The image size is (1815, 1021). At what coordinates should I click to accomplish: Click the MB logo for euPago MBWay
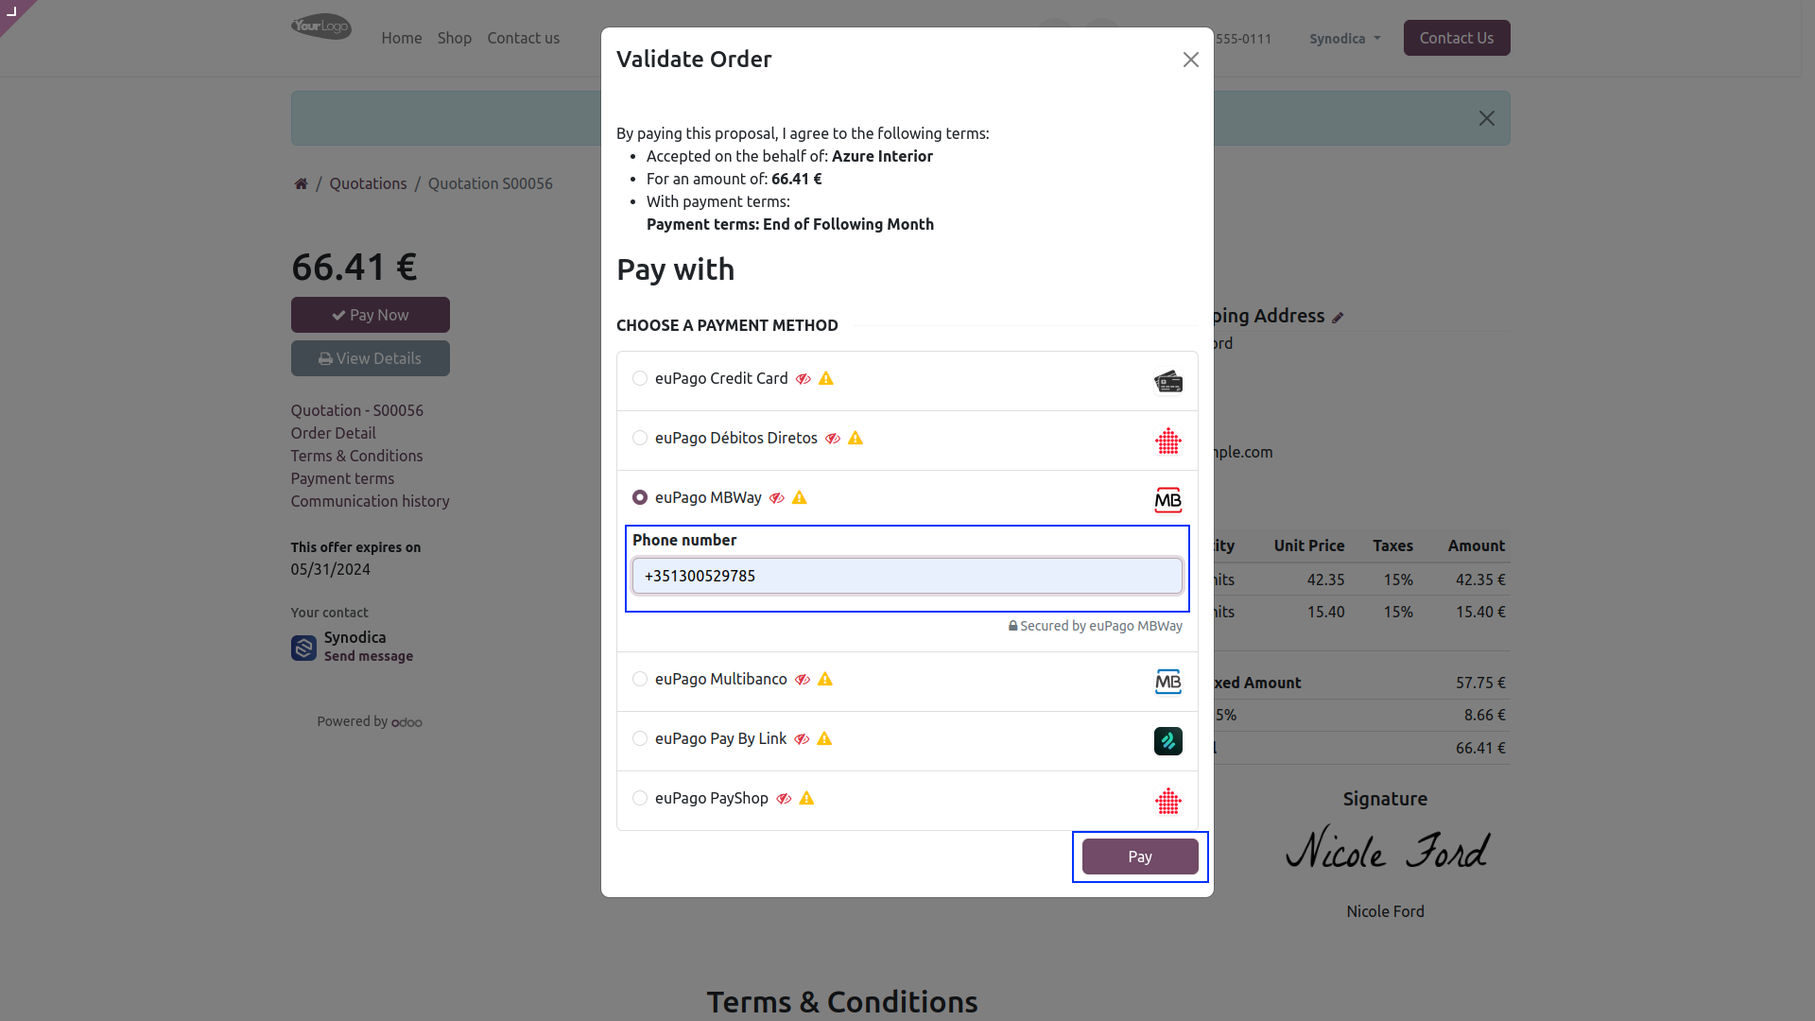(1168, 500)
